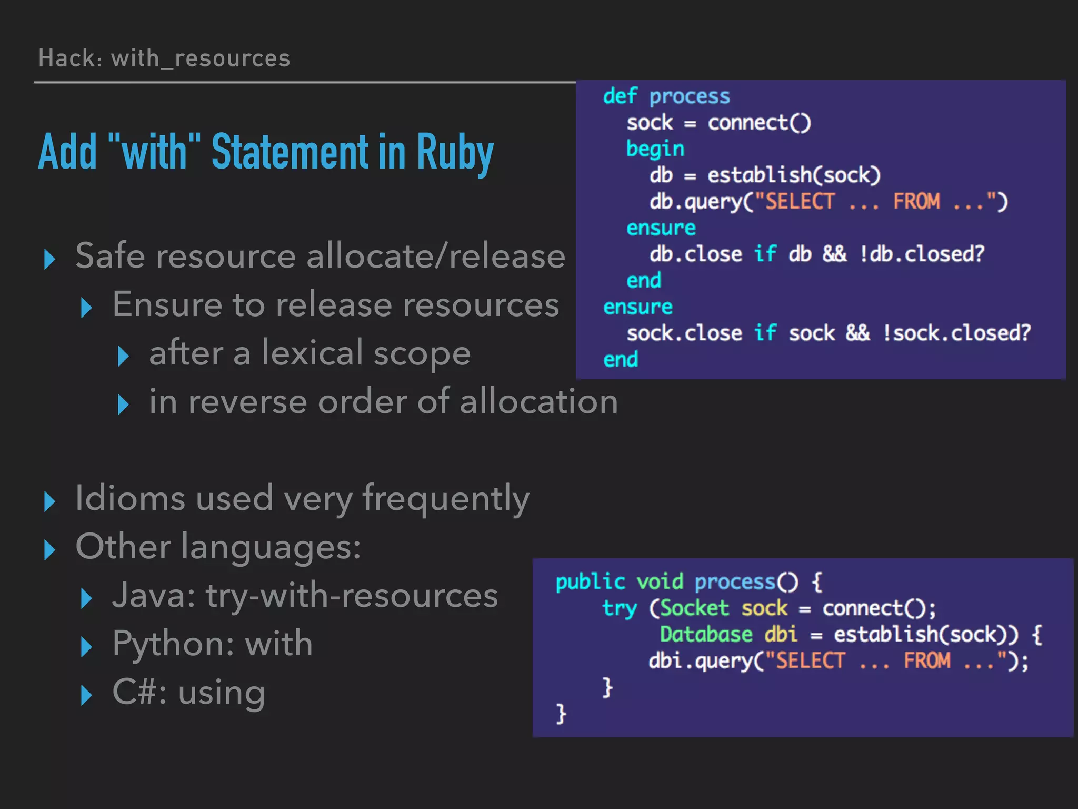Image resolution: width=1078 pixels, height=809 pixels.
Task: Click the 'db = establish(sock)' code line
Action: point(765,175)
